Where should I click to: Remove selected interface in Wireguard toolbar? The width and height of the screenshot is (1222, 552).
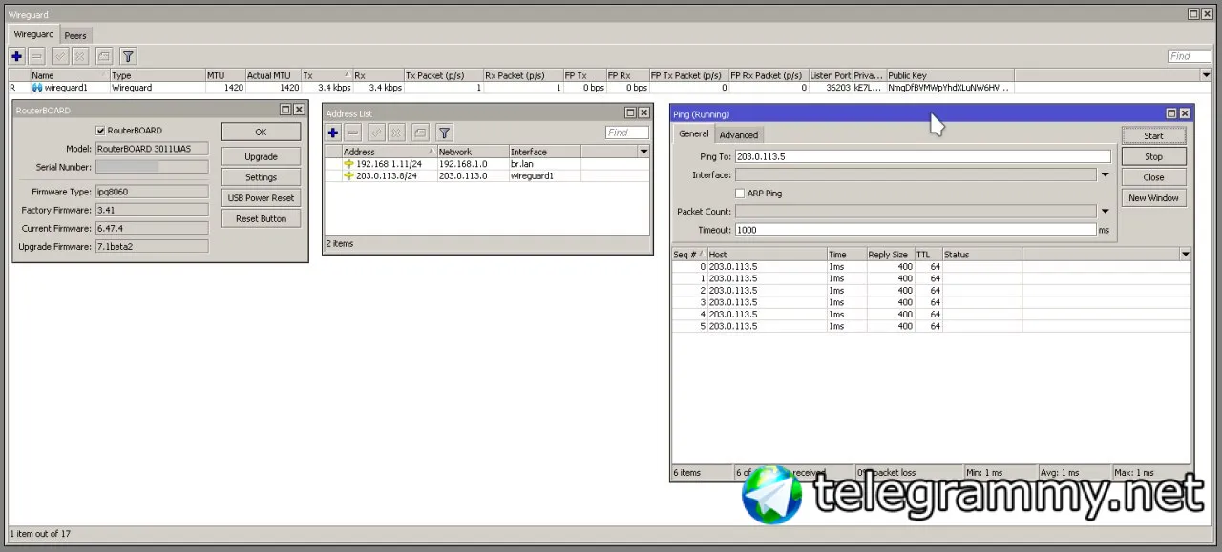36,56
